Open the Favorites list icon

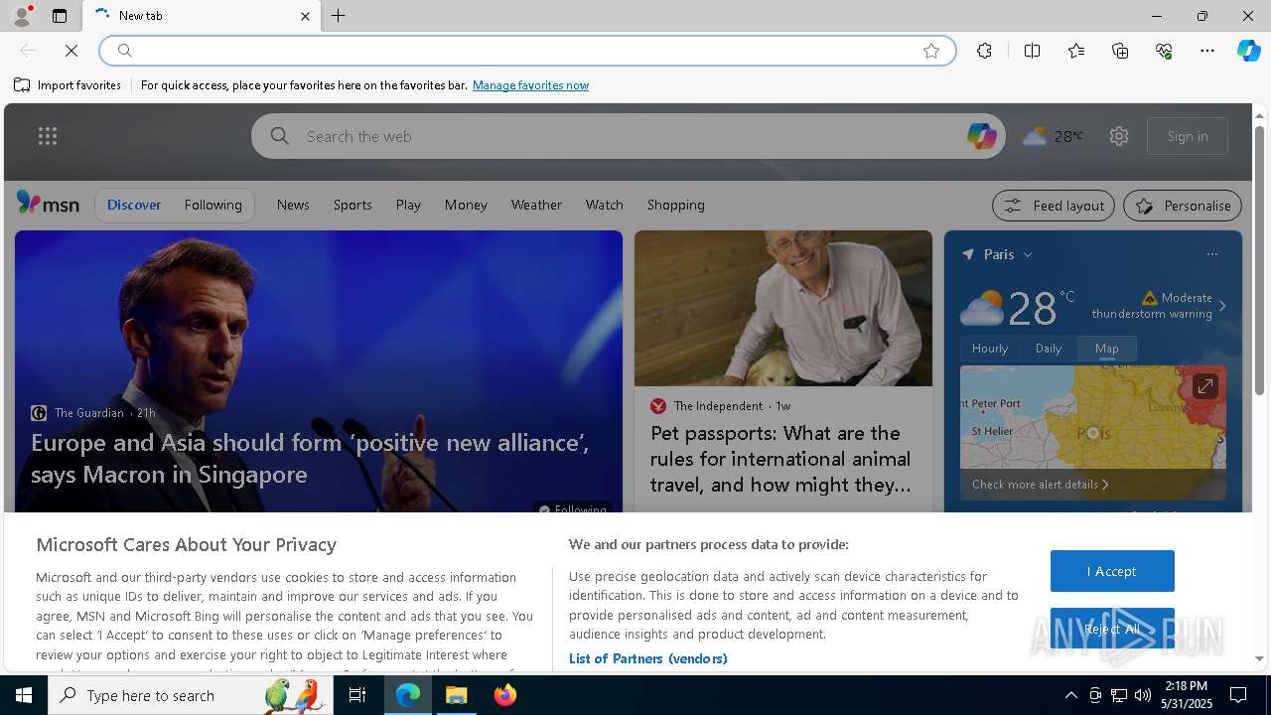click(1076, 51)
